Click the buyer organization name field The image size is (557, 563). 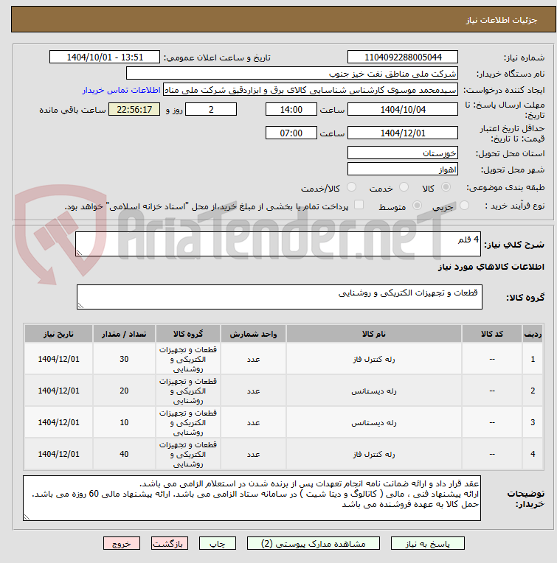tap(292, 73)
